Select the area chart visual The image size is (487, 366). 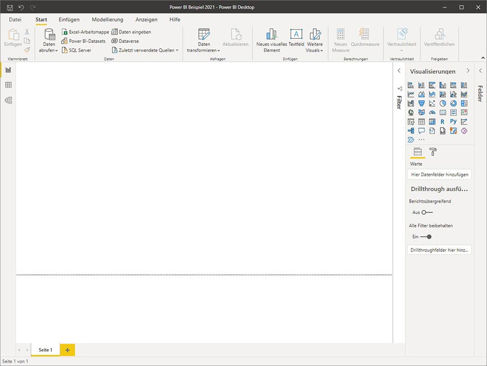coord(421,94)
